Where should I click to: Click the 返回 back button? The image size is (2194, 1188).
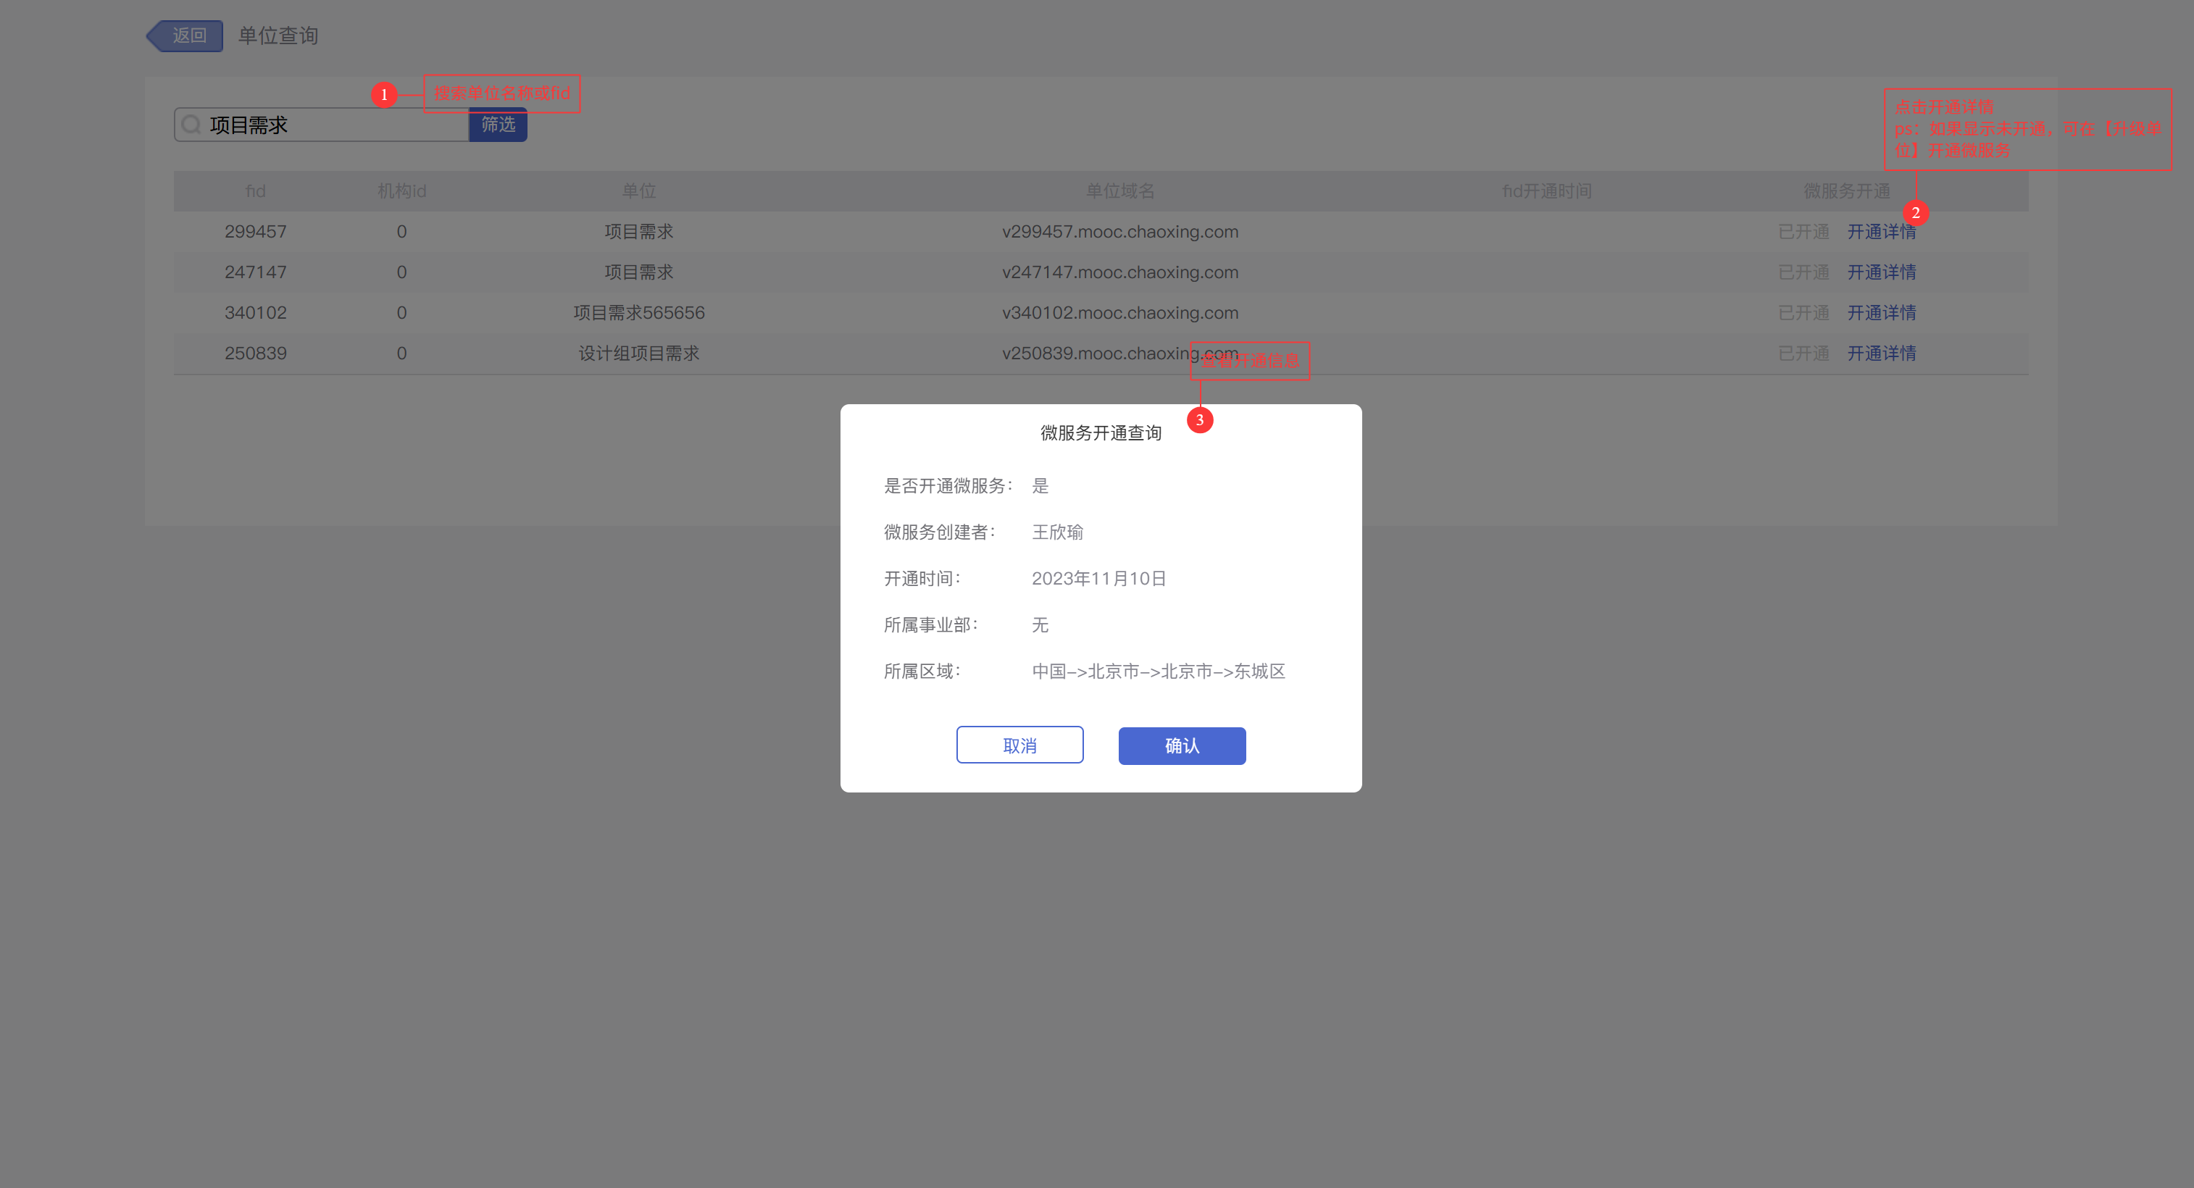186,35
